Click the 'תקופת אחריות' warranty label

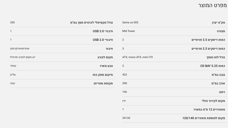click(103, 83)
